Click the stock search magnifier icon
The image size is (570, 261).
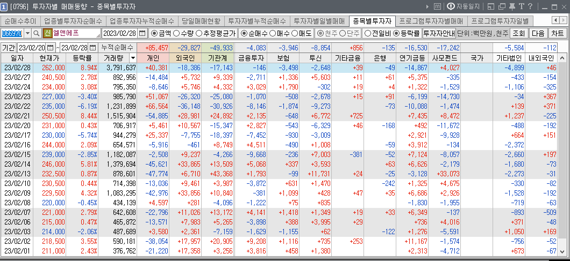pos(37,33)
